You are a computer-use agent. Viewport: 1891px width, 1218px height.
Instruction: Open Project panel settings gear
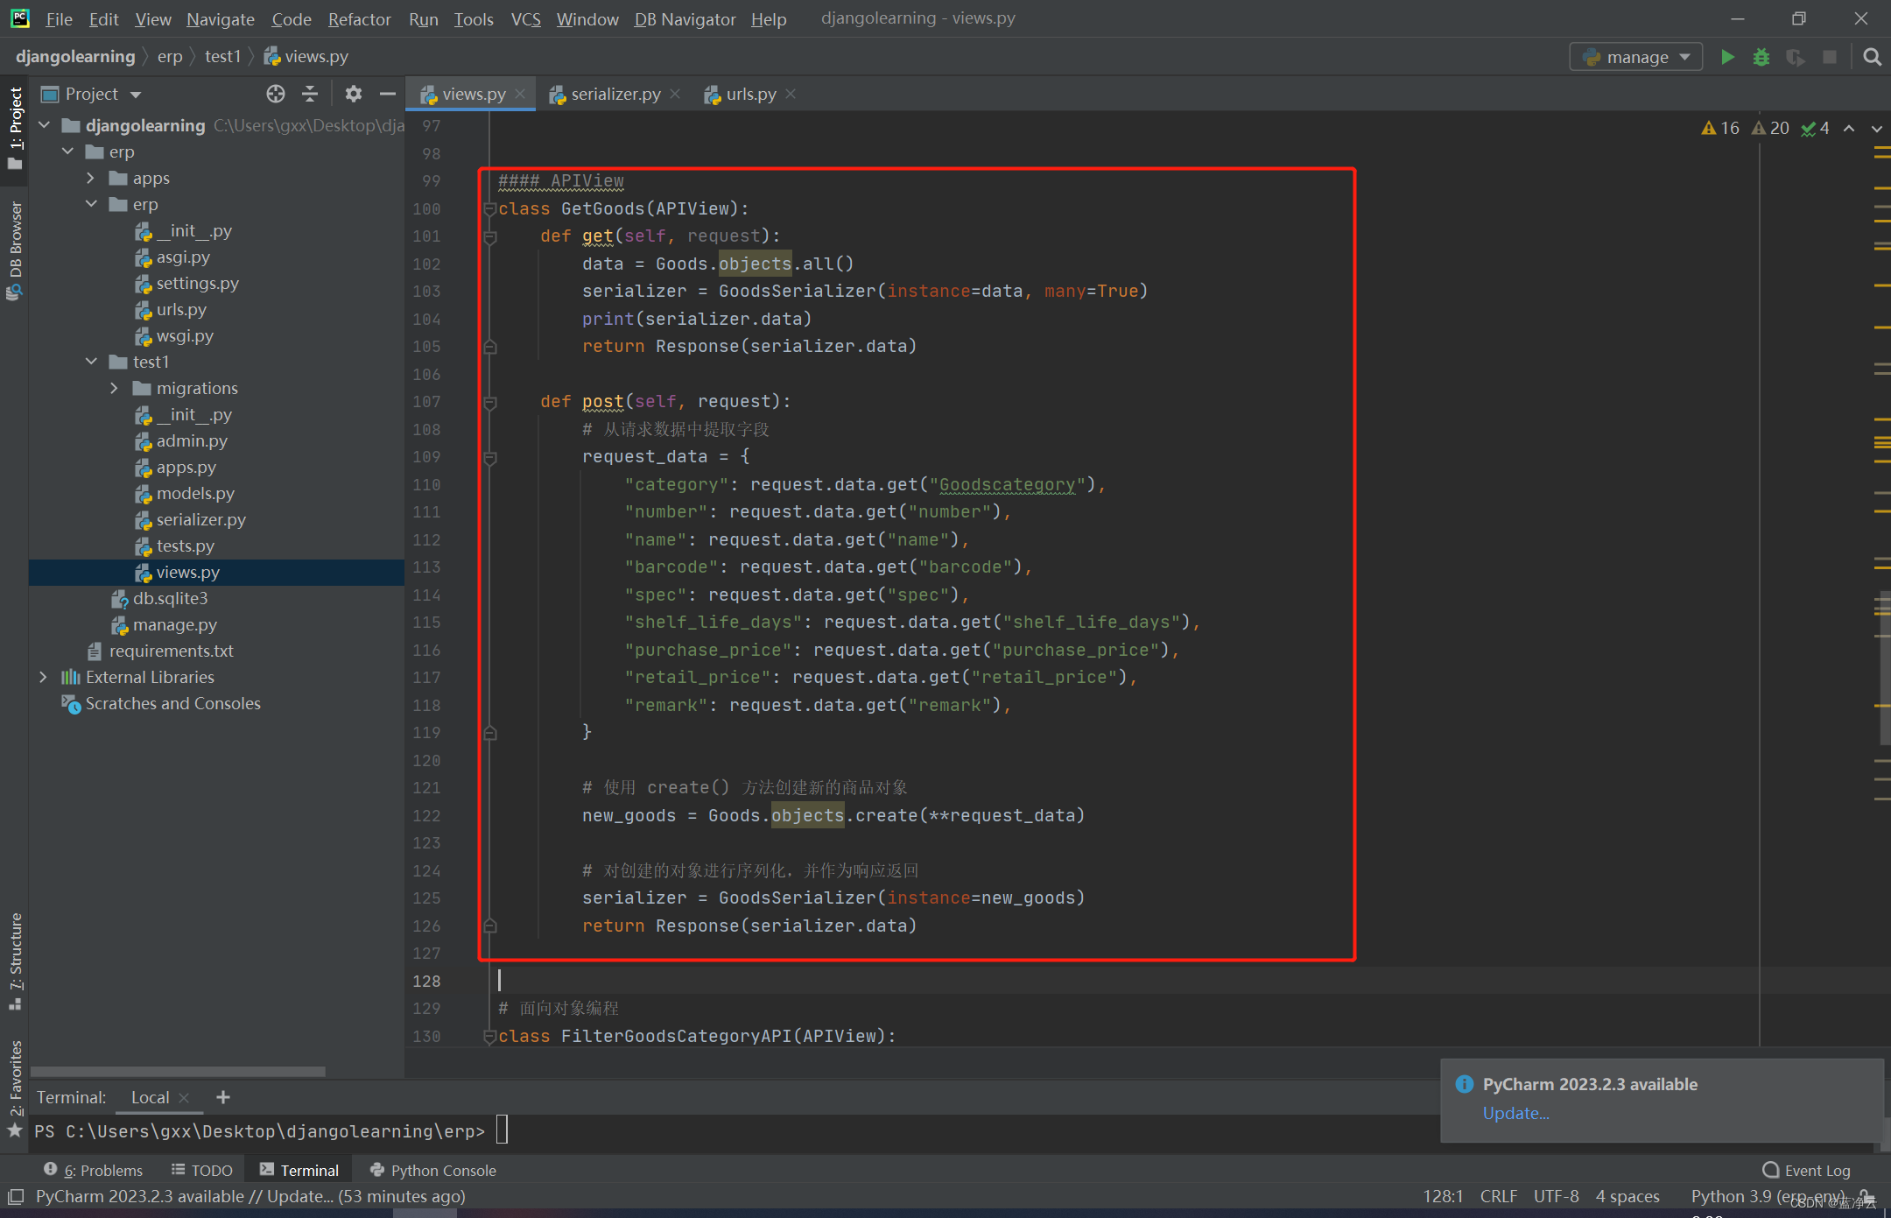pyautogui.click(x=353, y=94)
